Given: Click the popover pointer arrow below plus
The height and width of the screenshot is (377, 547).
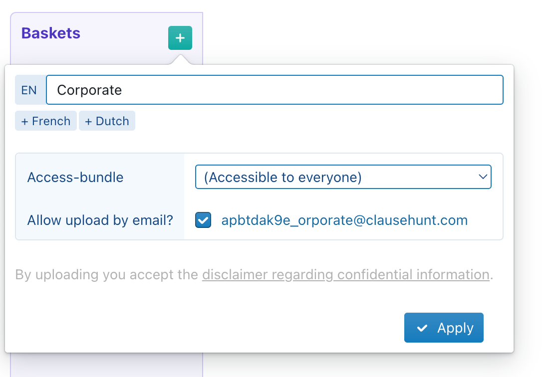Looking at the screenshot, I should (180, 60).
